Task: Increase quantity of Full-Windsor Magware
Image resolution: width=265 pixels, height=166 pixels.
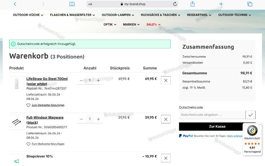Action: pyautogui.click(x=98, y=119)
